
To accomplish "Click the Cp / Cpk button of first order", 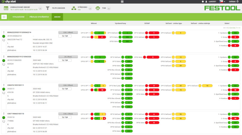I will (x=66, y=35).
